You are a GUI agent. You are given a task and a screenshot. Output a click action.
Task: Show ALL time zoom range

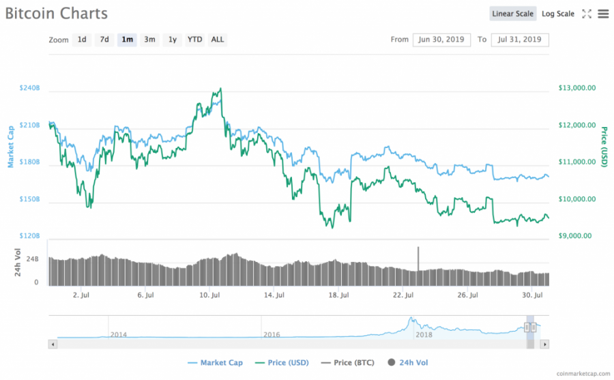[218, 40]
